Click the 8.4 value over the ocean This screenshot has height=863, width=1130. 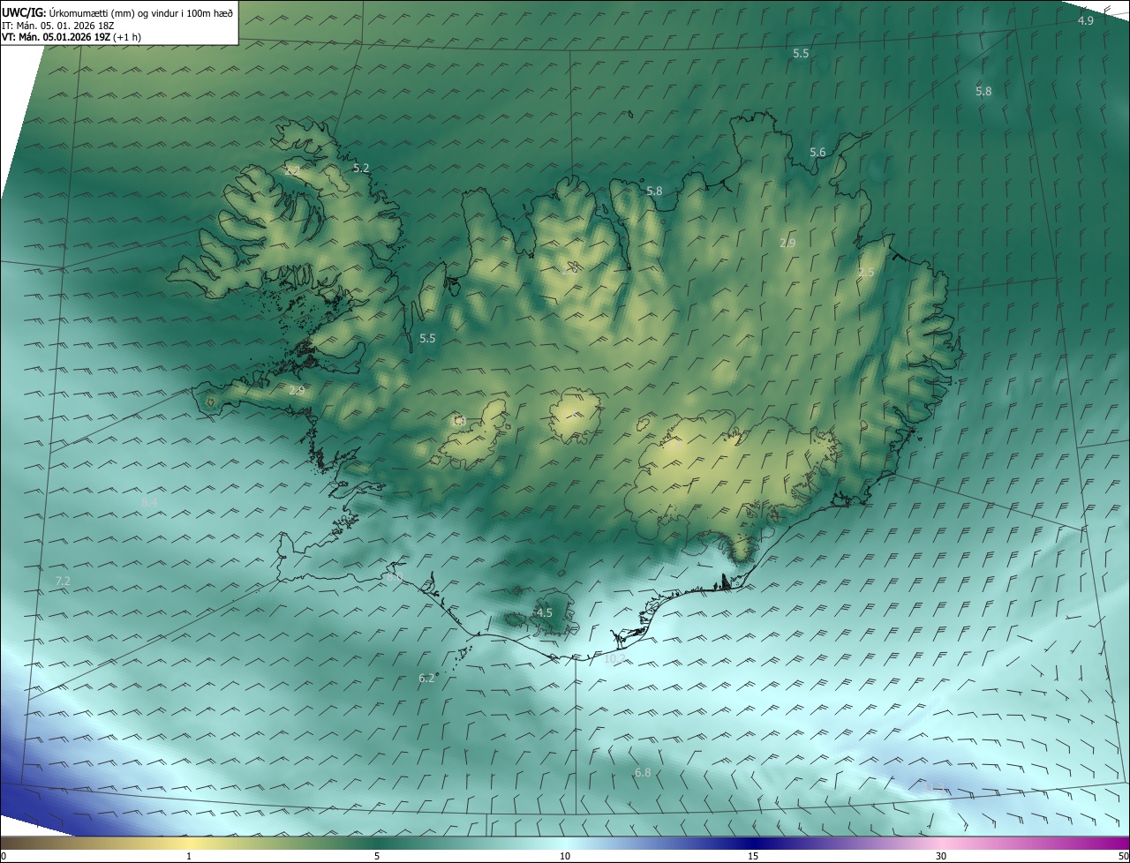(150, 502)
